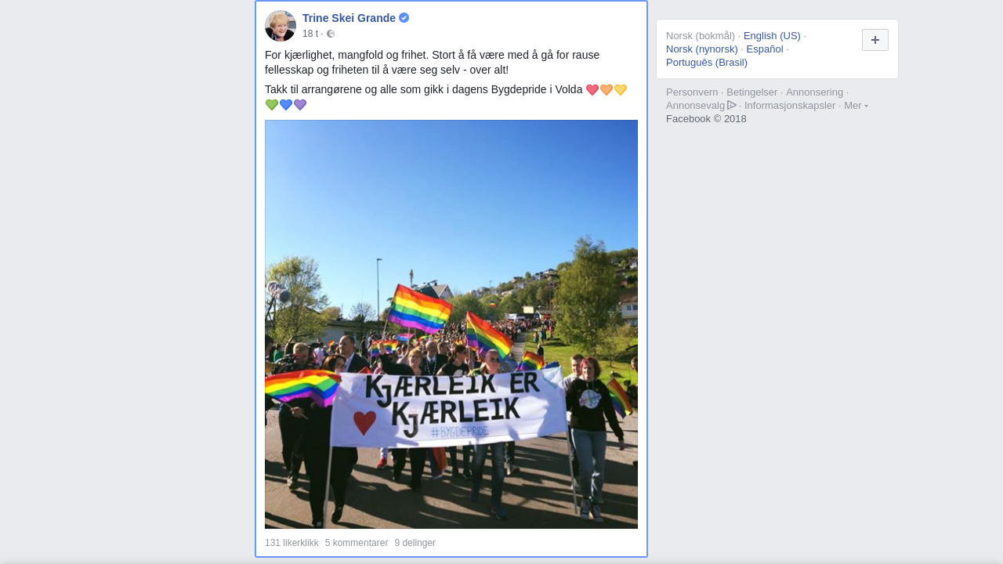View the 131 likerklikk list

coord(291,543)
